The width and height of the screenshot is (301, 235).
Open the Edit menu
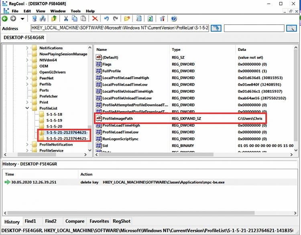click(x=27, y=11)
